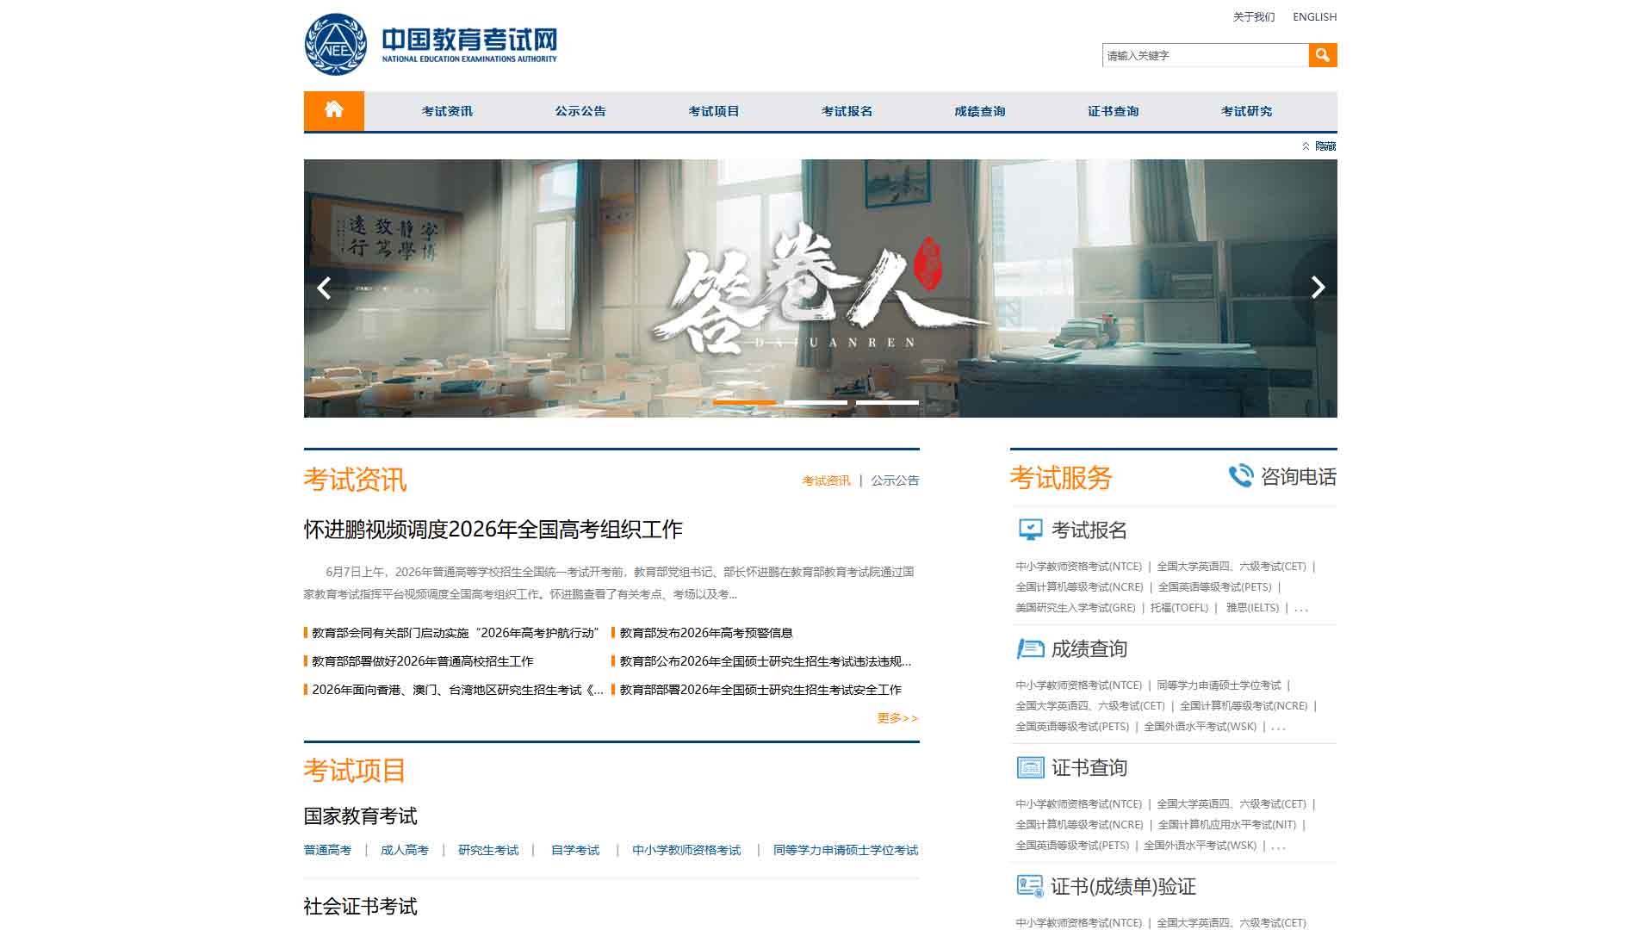Click the orange search magnifier button
Viewport: 1638px width, 930px height.
(x=1323, y=55)
